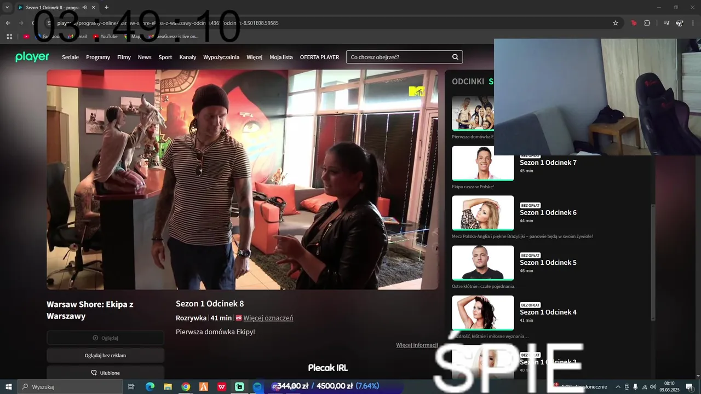
Task: Open the Programy menu
Action: (98, 57)
